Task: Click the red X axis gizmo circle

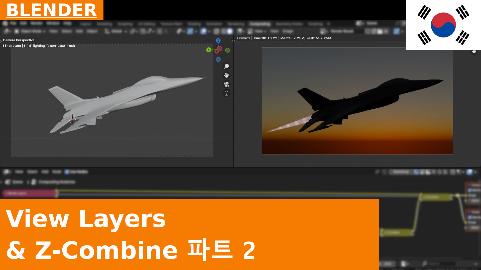Action: (220, 48)
